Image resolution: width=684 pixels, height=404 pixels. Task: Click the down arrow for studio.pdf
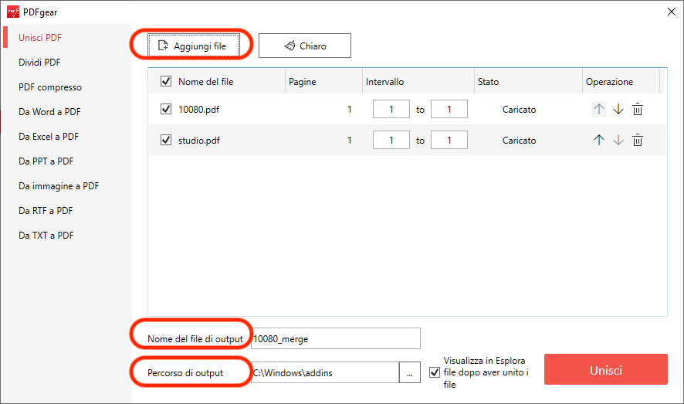tap(618, 141)
